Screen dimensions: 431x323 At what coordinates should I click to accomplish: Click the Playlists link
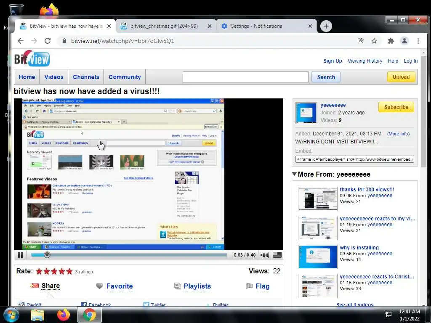(x=197, y=286)
